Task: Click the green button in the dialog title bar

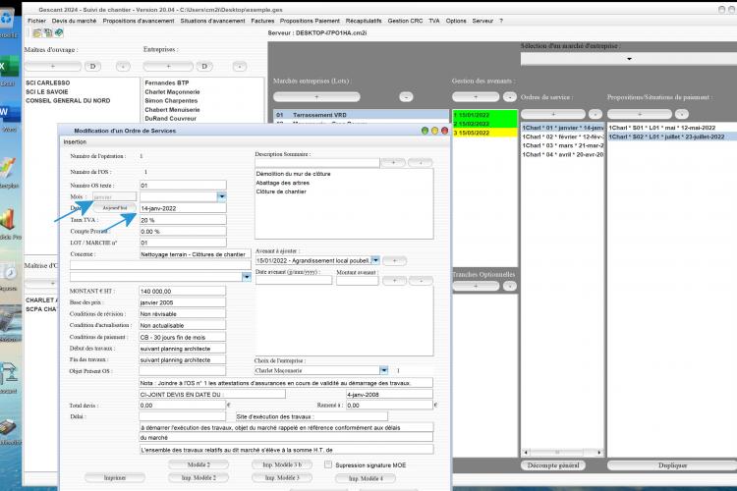Action: pos(425,131)
